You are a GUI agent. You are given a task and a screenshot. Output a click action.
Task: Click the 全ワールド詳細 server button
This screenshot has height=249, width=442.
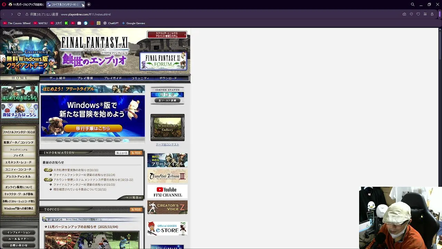coord(167,100)
